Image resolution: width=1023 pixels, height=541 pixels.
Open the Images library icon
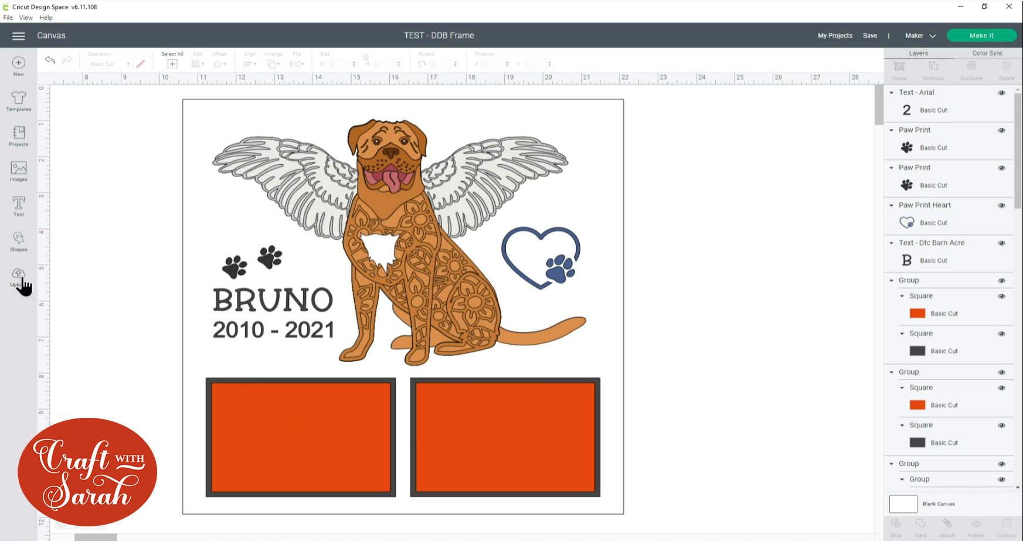coord(19,171)
